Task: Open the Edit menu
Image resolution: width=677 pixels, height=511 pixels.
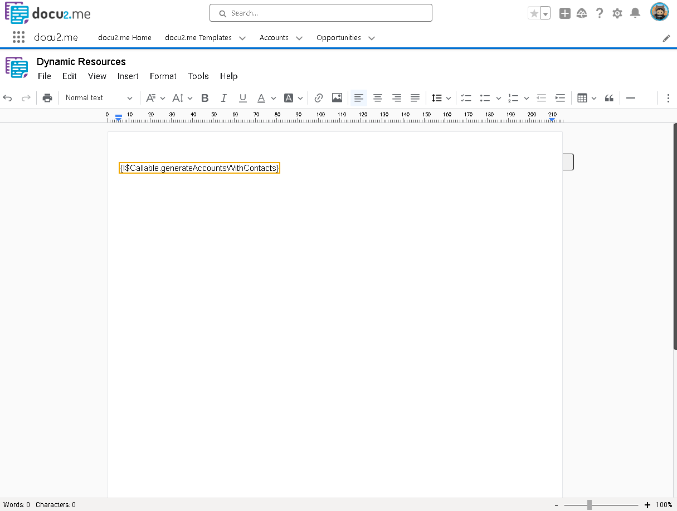Action: pyautogui.click(x=70, y=76)
